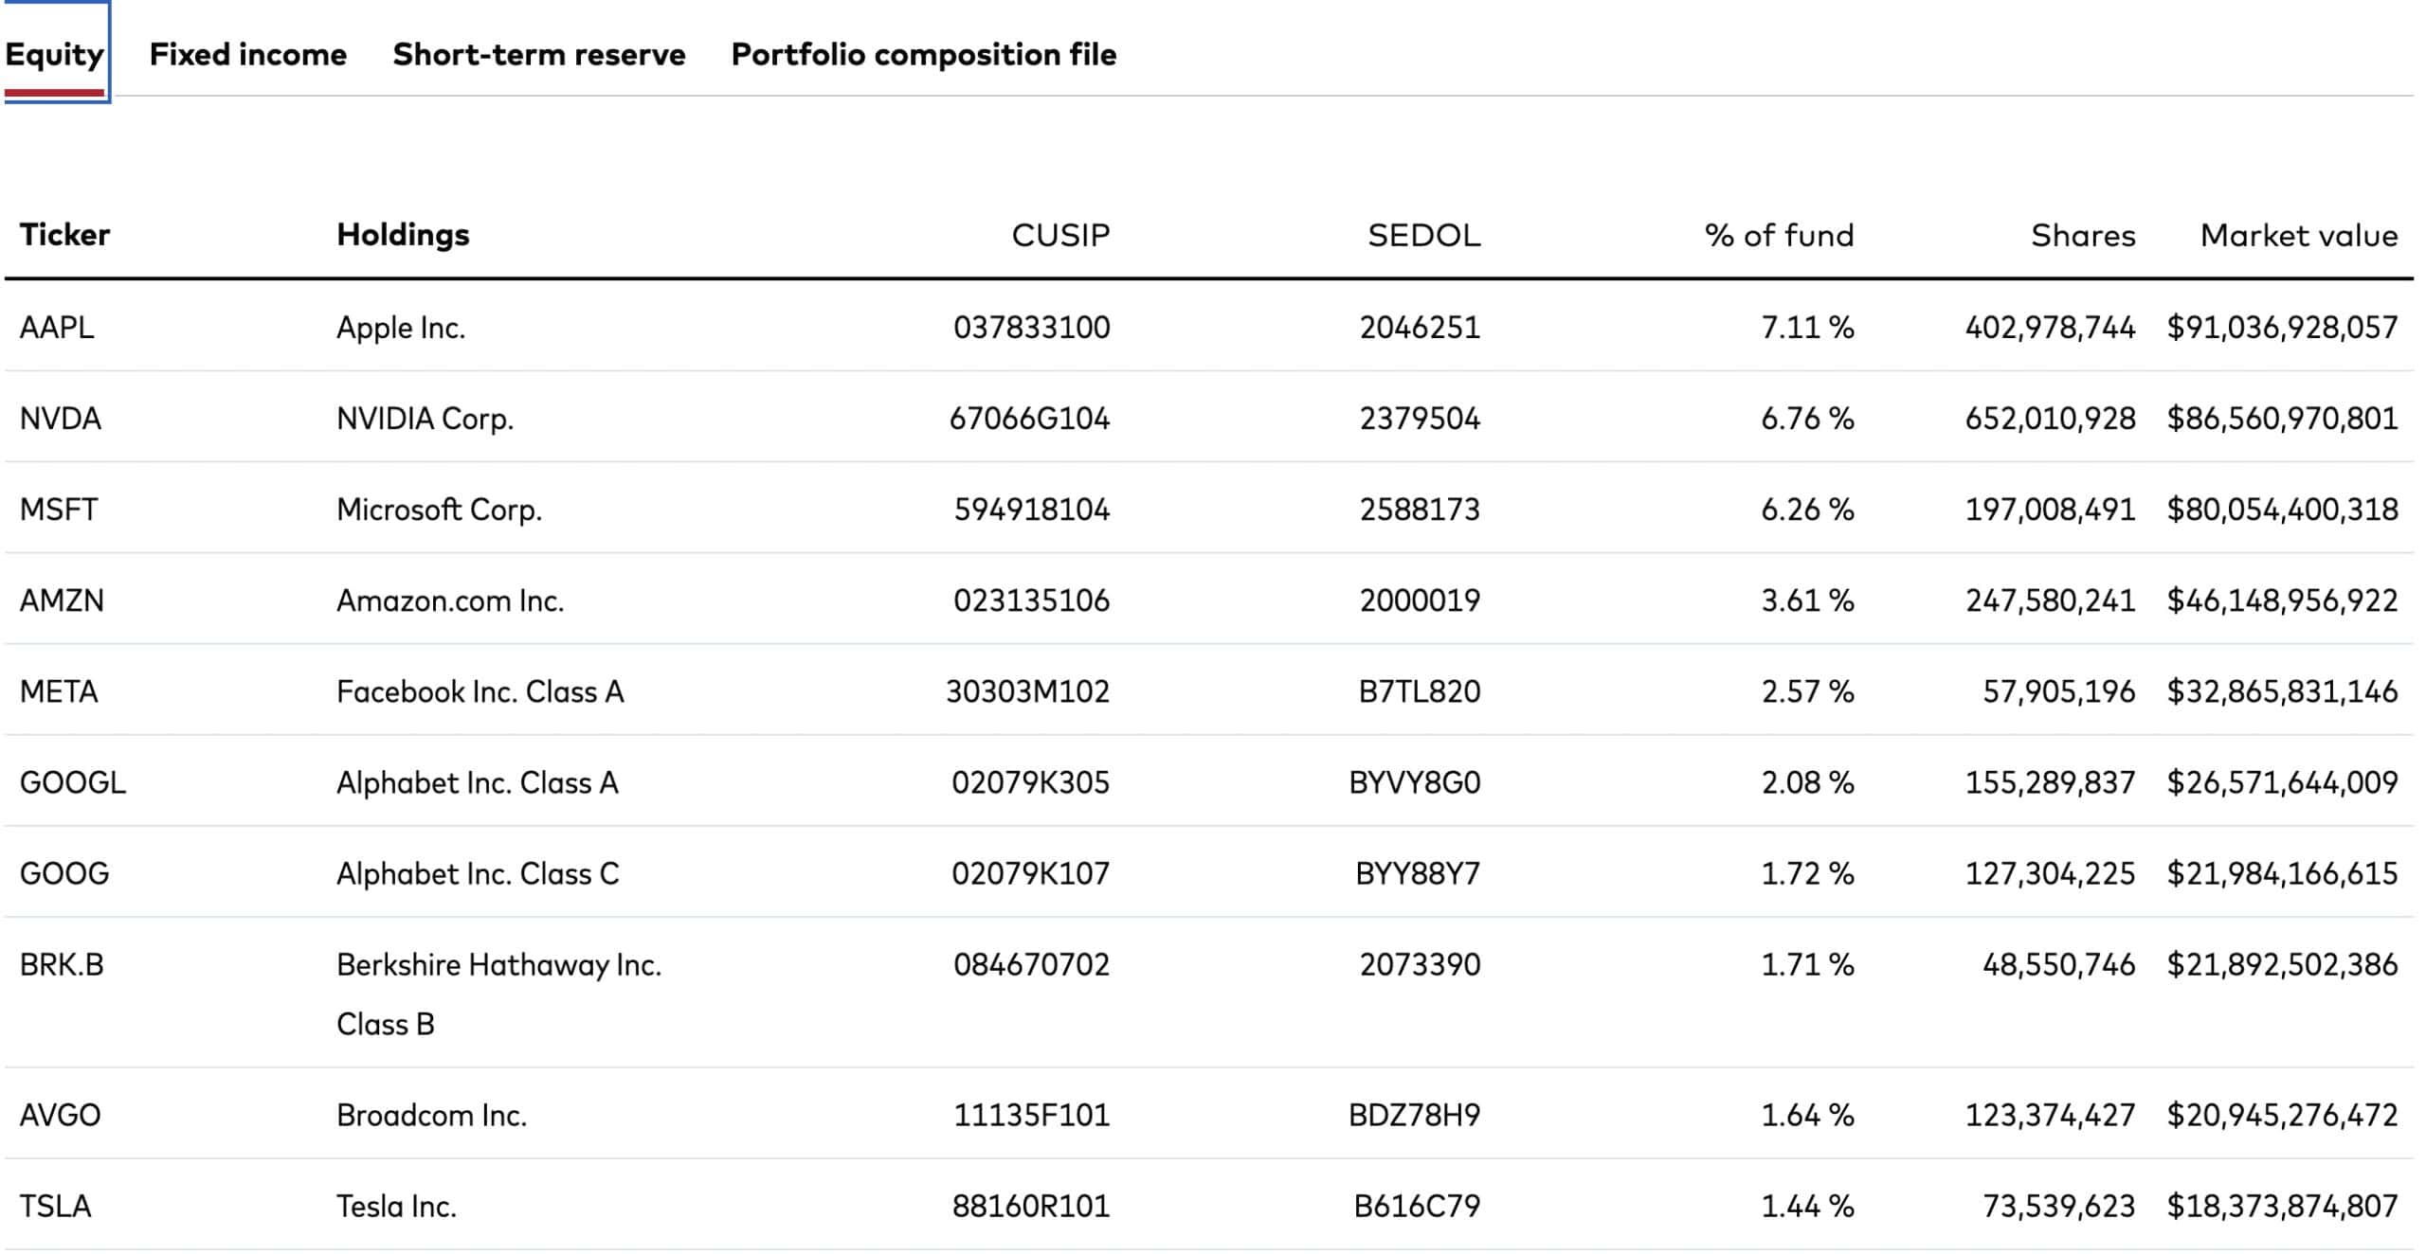2426x1254 pixels.
Task: Select Tesla Inc. market value cell
Action: click(x=2281, y=1206)
